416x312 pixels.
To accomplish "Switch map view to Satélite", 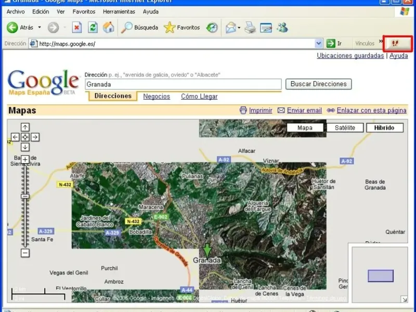I will (345, 128).
